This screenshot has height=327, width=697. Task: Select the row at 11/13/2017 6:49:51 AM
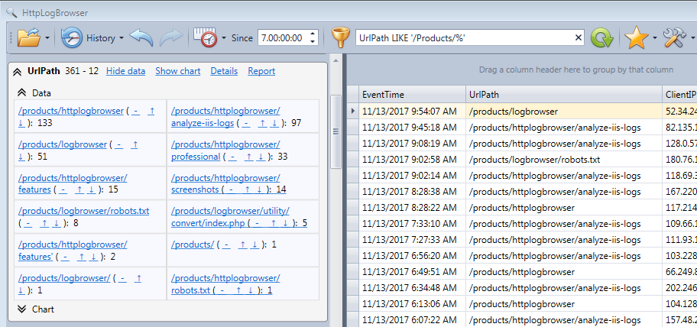pyautogui.click(x=521, y=272)
